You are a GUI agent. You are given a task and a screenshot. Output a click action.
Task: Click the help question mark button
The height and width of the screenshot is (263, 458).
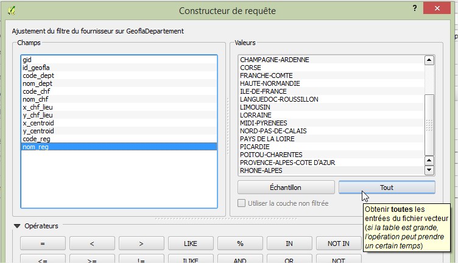tap(415, 9)
